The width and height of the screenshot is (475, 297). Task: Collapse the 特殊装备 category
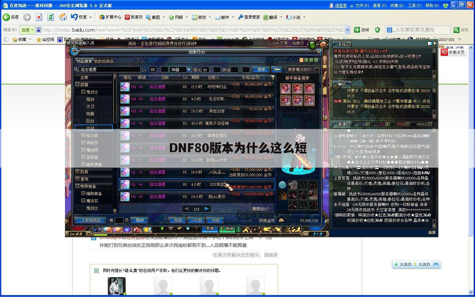[x=77, y=186]
